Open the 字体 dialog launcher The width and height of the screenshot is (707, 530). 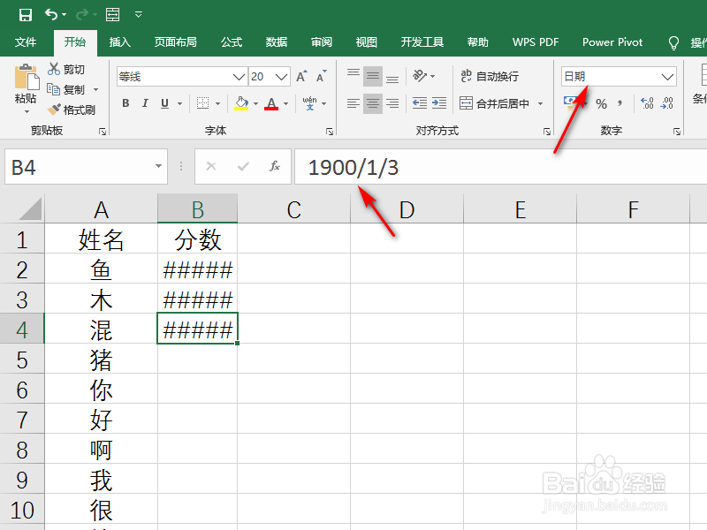[330, 131]
